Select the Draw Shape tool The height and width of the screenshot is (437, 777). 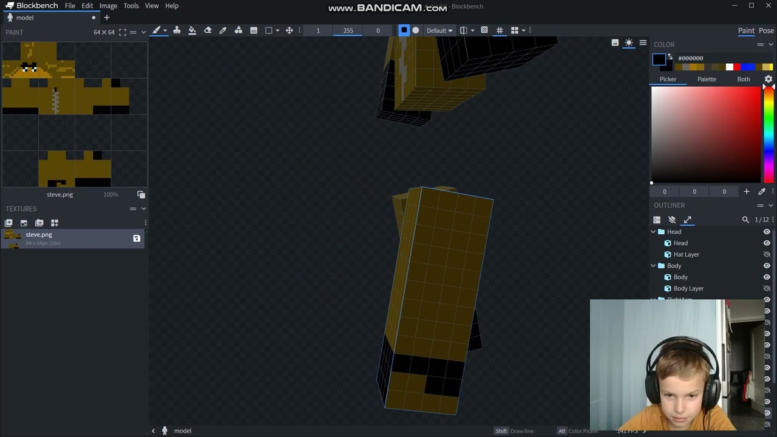click(238, 30)
